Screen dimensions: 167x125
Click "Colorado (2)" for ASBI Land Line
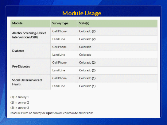(87, 39)
